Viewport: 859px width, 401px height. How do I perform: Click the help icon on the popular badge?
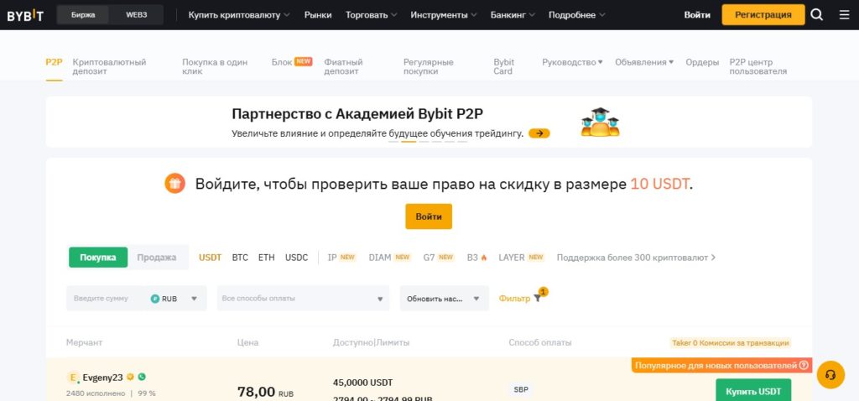(804, 366)
